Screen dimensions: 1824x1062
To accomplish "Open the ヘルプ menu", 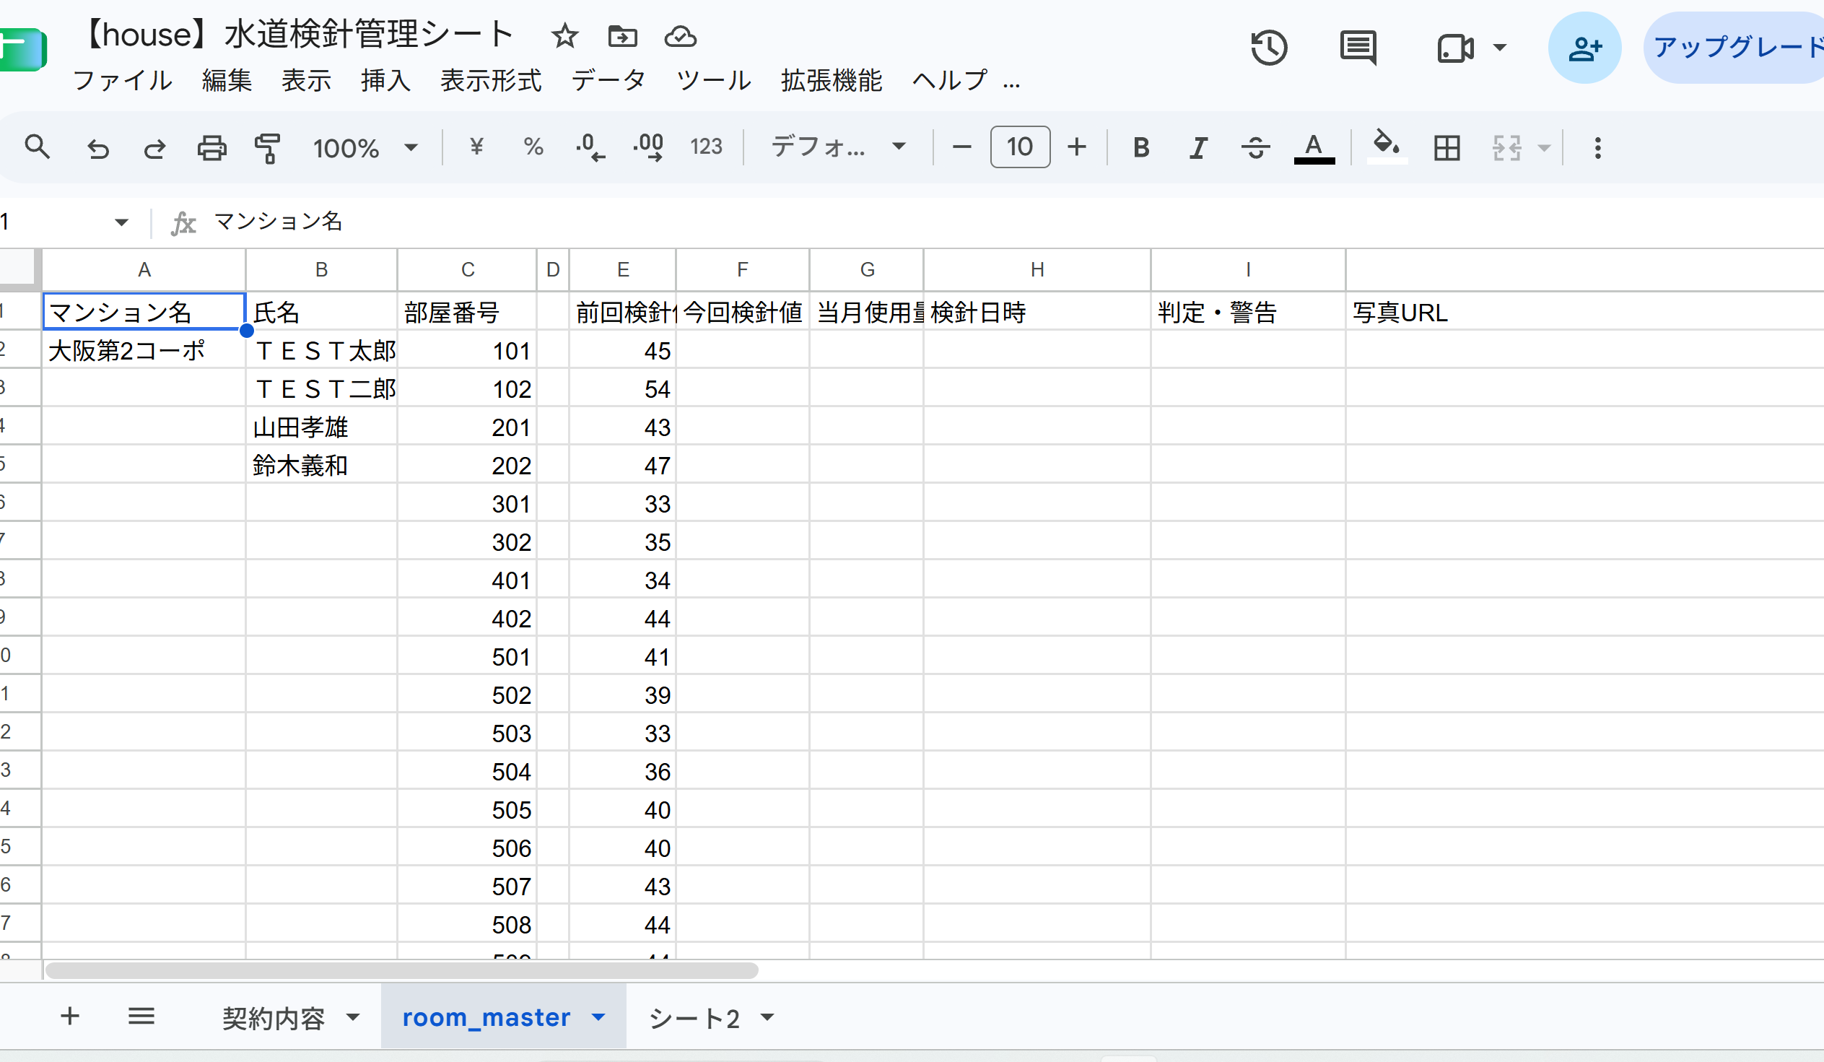I will coord(950,80).
